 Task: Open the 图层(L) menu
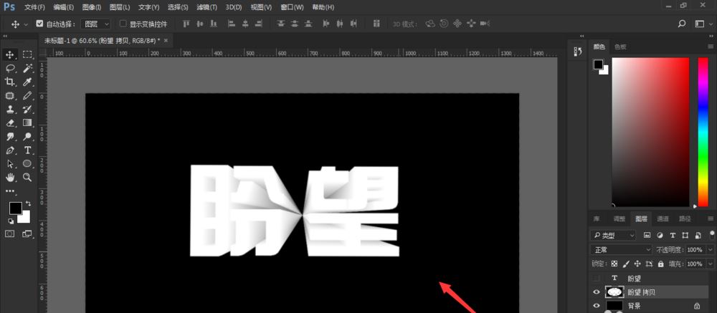coord(120,7)
